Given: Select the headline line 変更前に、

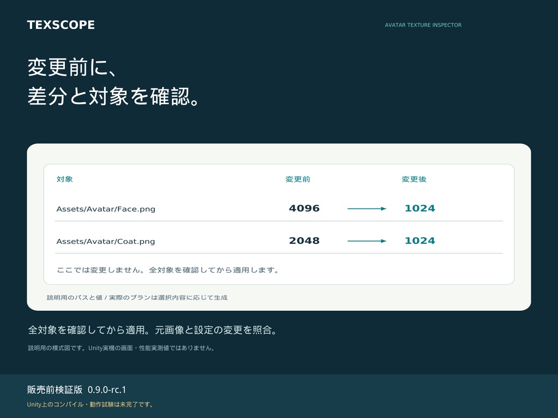Looking at the screenshot, I should pos(72,67).
